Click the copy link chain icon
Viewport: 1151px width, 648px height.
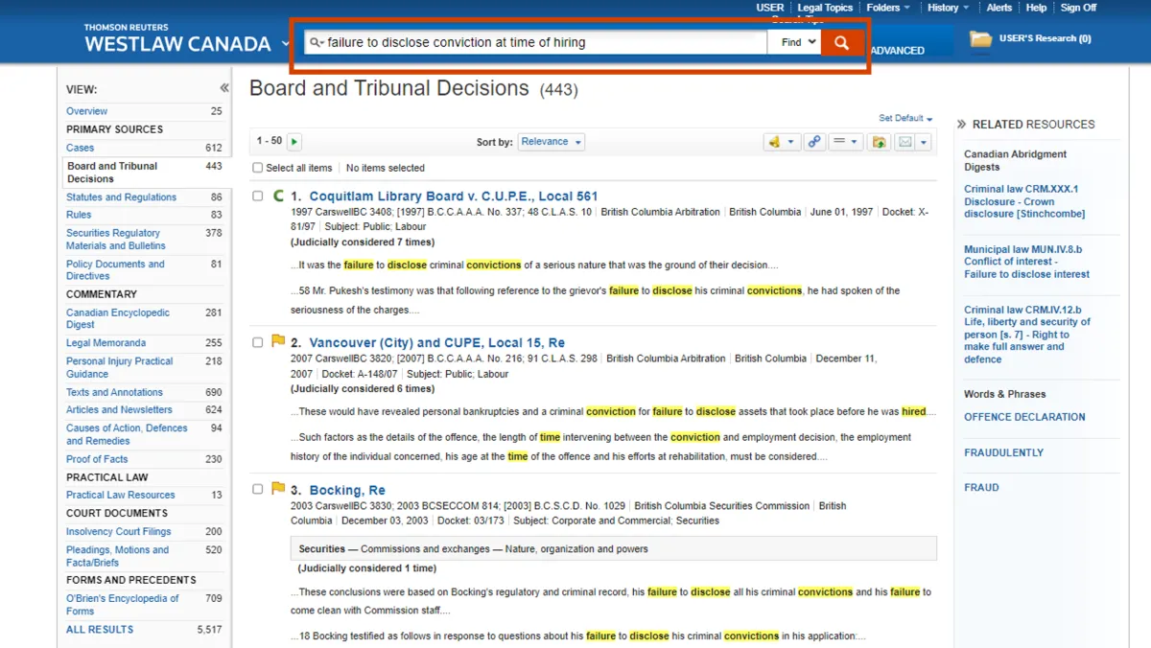pyautogui.click(x=814, y=142)
